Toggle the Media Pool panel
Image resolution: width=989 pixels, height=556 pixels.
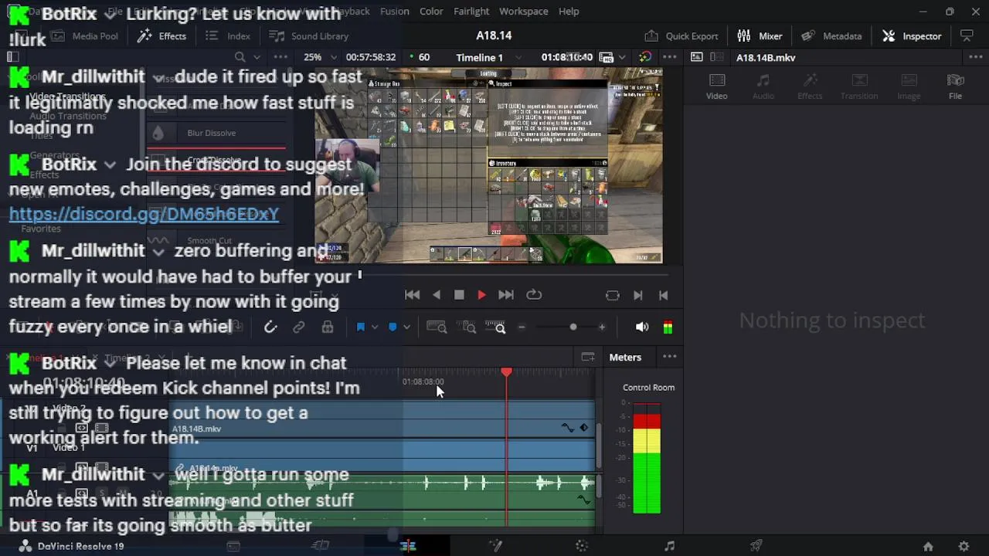click(84, 36)
